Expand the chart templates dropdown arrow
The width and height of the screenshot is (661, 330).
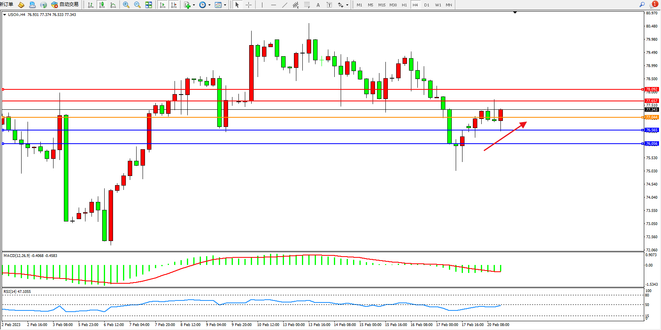225,5
